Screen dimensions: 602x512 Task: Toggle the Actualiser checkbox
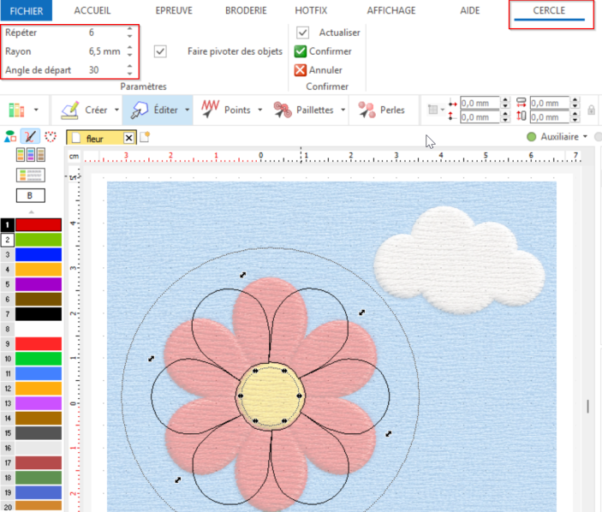(302, 33)
